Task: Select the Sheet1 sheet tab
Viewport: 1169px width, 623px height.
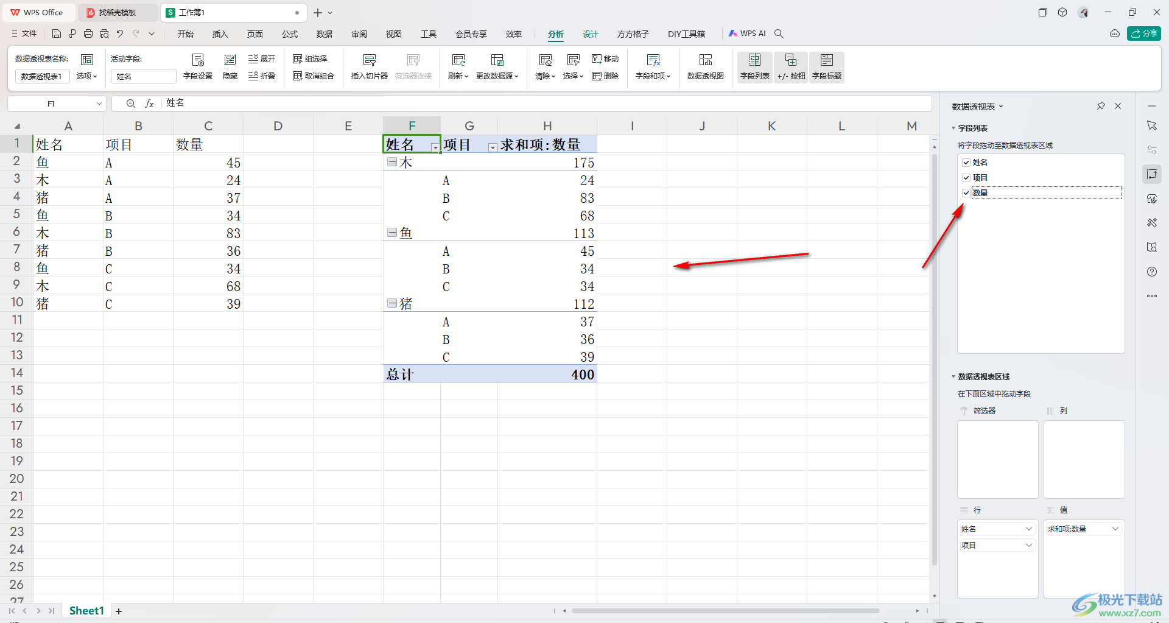Action: coord(86,611)
